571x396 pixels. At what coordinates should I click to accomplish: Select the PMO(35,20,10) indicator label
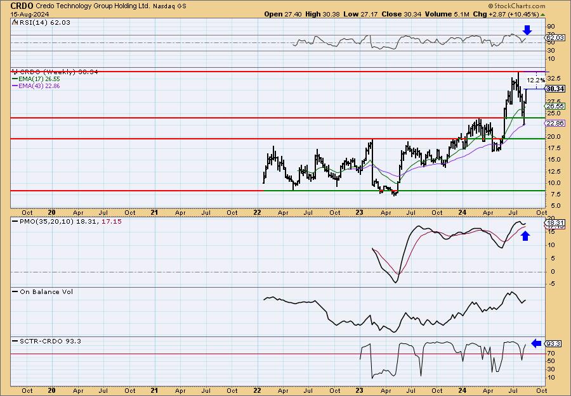[67, 222]
